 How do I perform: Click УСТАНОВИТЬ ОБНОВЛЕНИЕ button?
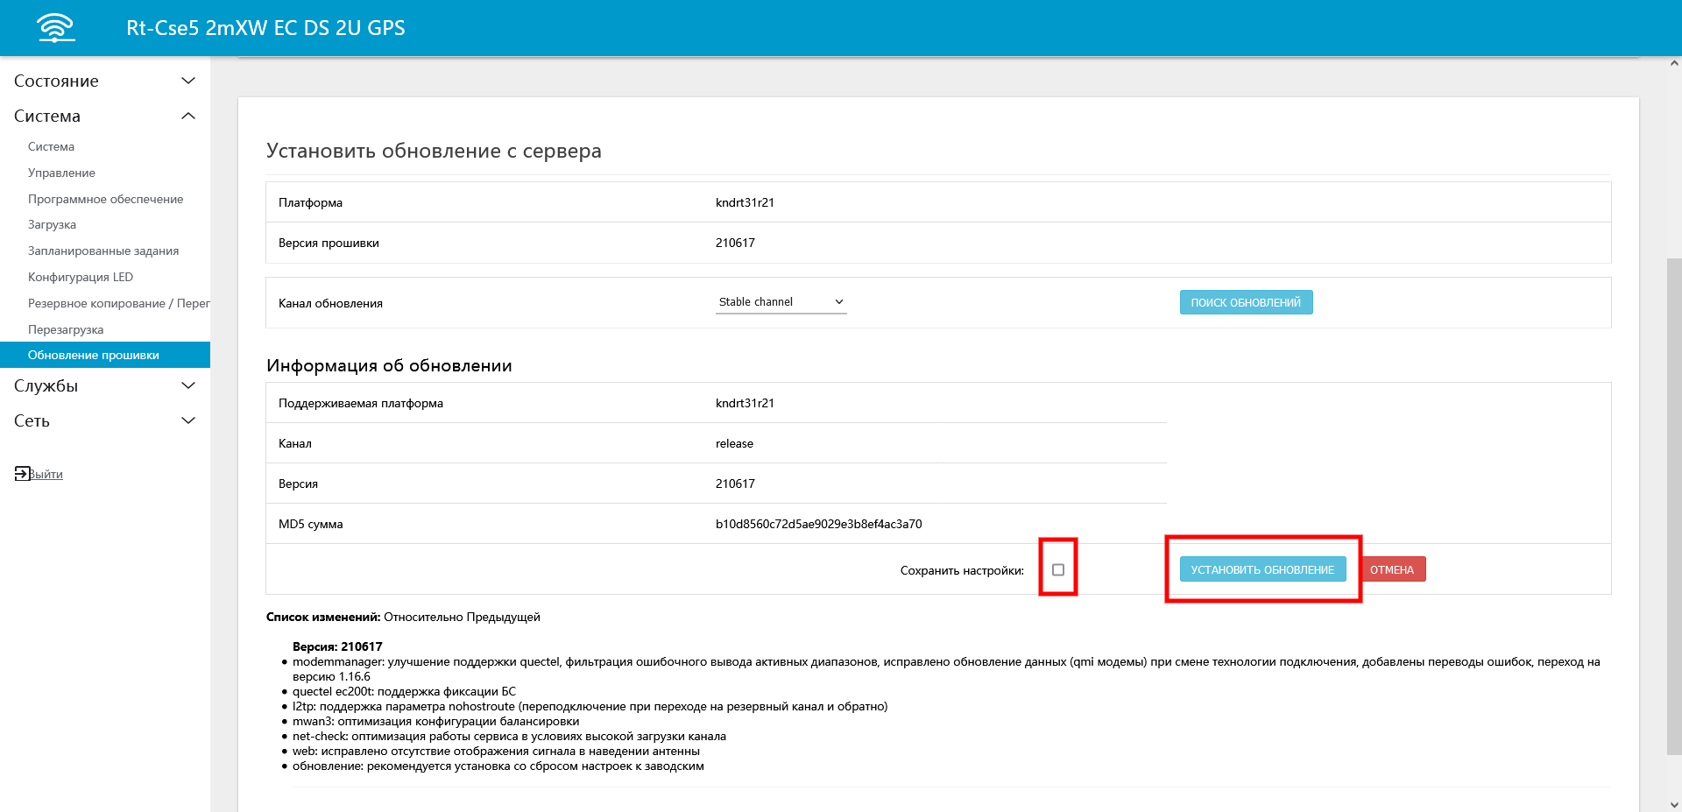tap(1262, 569)
